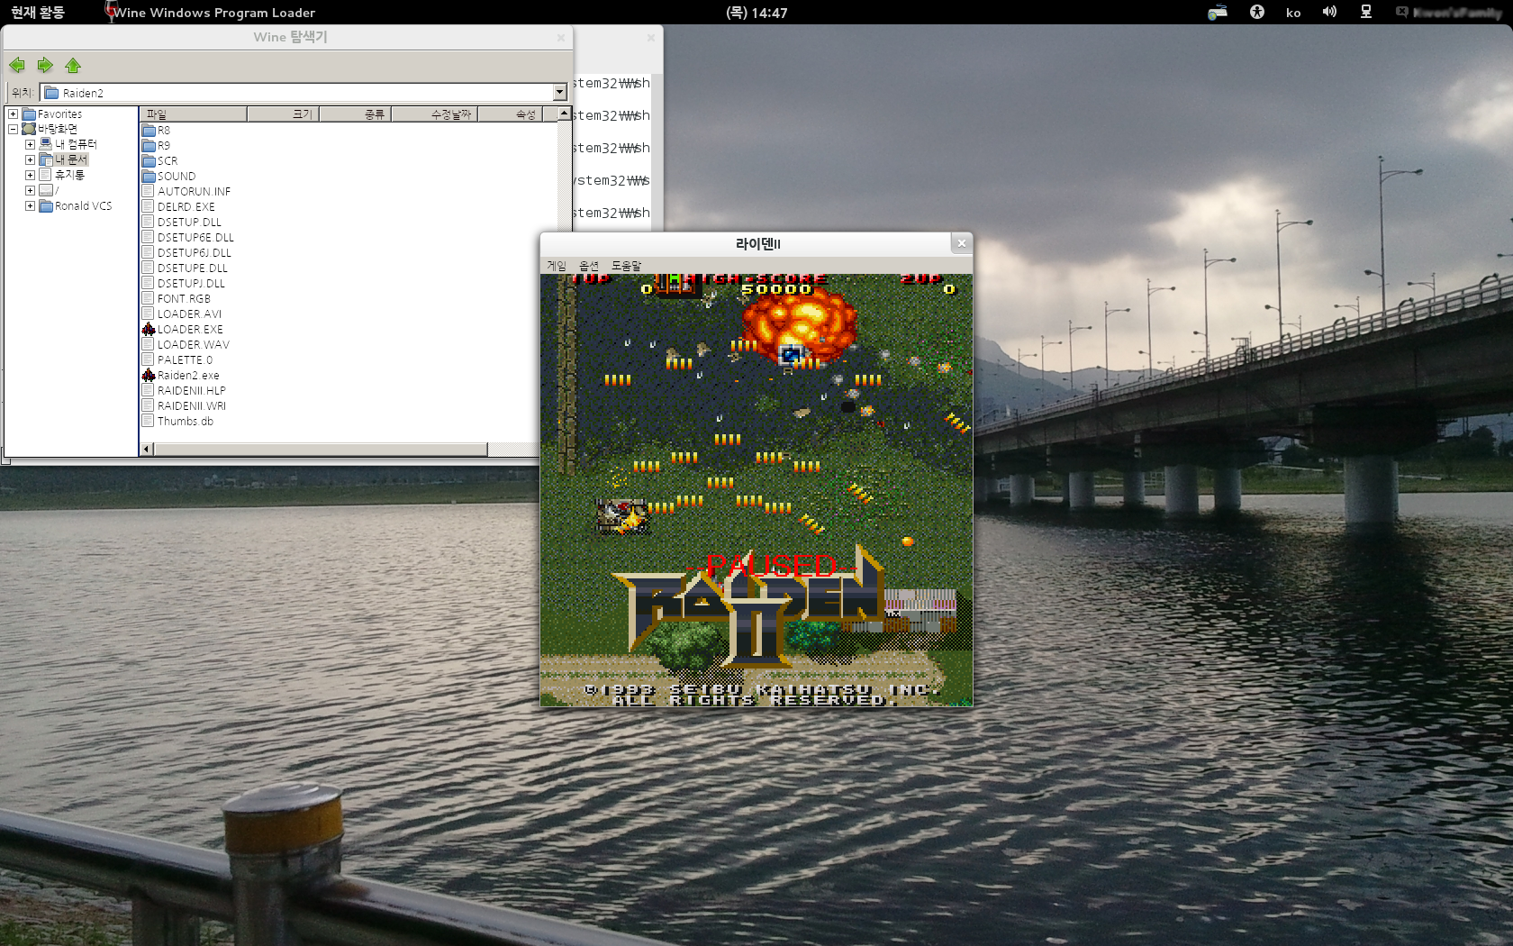
Task: Expand the 내 문서 tree node
Action: pos(30,159)
